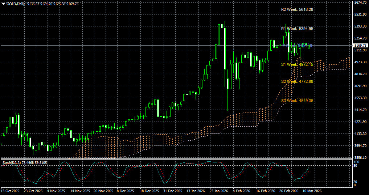
Task: Click the 16 Feb 2026 date label
Action: [265, 191]
